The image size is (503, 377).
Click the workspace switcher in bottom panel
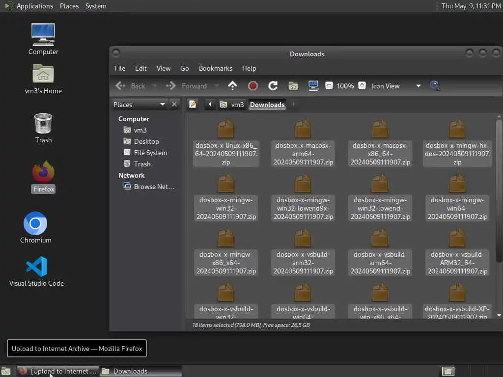[x=448, y=371]
